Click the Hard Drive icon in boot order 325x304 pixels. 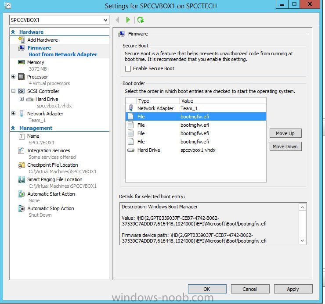point(131,150)
